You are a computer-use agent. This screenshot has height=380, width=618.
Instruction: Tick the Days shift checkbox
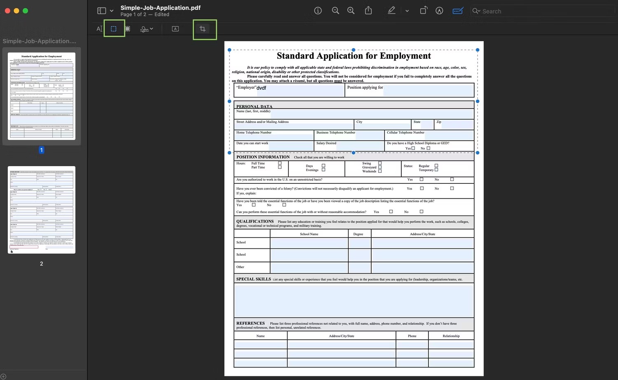pos(323,166)
